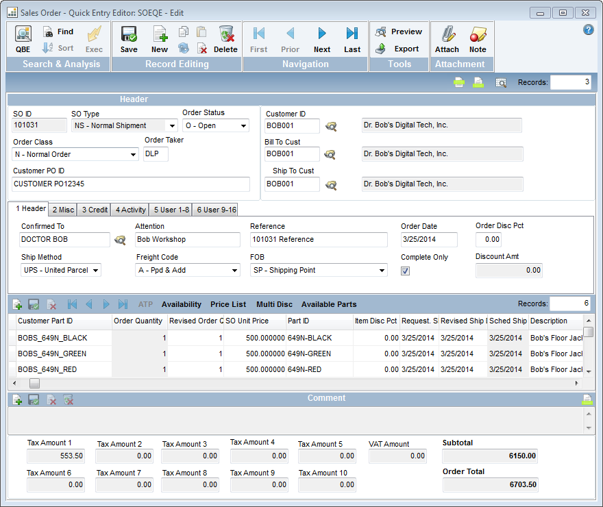
Task: Select the BOBS_649N_GREEN row cell
Action: coord(64,354)
